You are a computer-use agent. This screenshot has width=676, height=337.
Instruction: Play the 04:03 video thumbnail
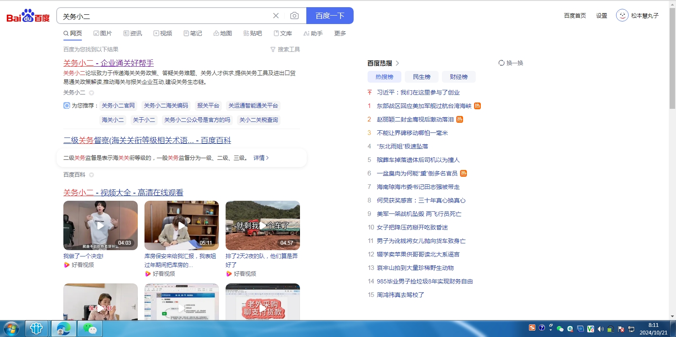coord(101,225)
